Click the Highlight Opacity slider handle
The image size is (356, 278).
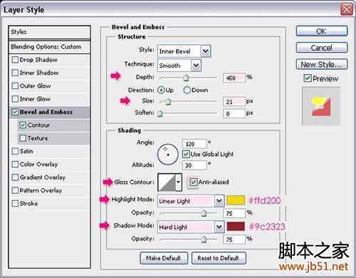click(x=204, y=213)
